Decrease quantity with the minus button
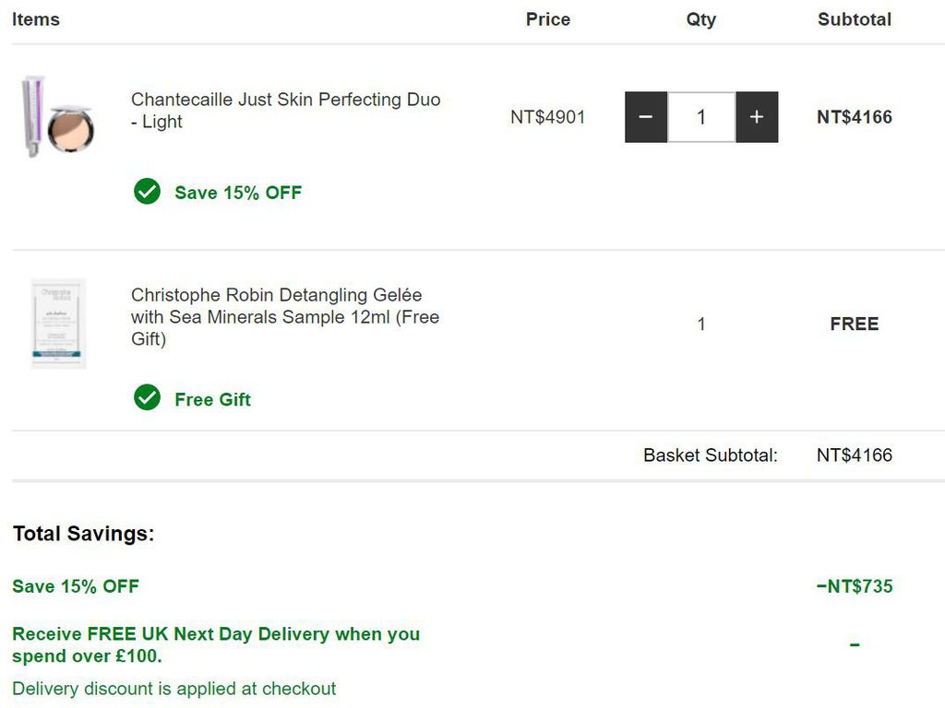The image size is (945, 708). pos(645,117)
